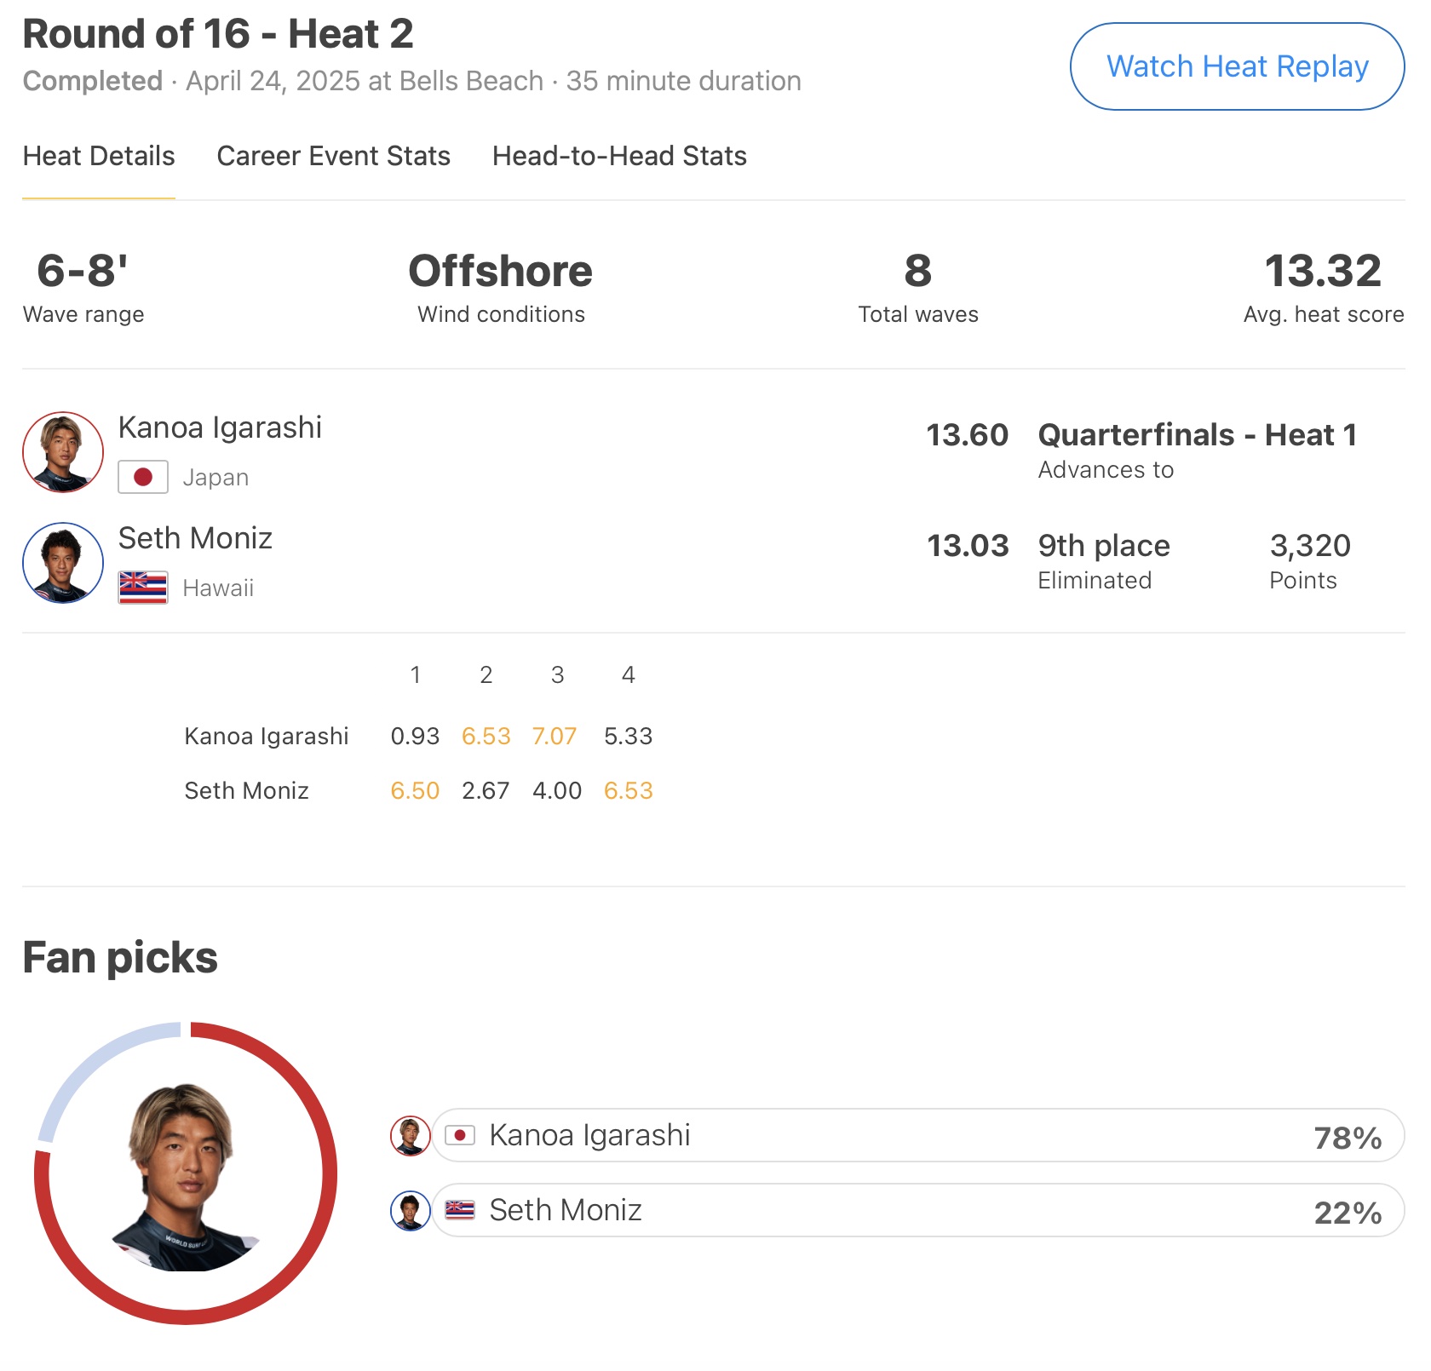This screenshot has width=1431, height=1371.
Task: Open Kanoa Igarashi's name link in results
Action: pyautogui.click(x=220, y=427)
